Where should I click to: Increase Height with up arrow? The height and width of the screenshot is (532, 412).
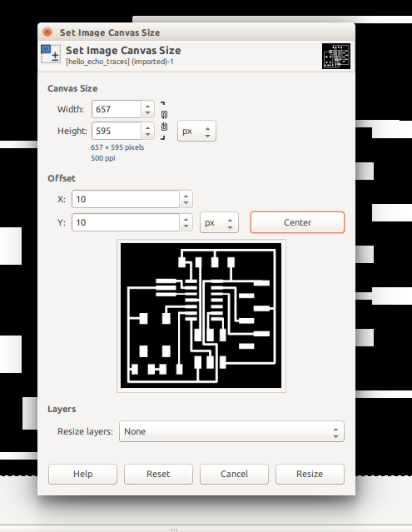147,127
